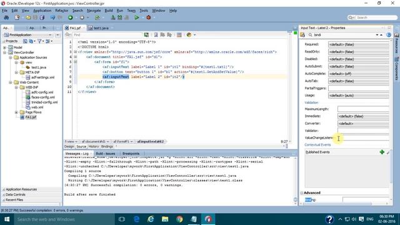400x225 pixels.
Task: Click the green plus Published Events icon
Action: tap(382, 152)
